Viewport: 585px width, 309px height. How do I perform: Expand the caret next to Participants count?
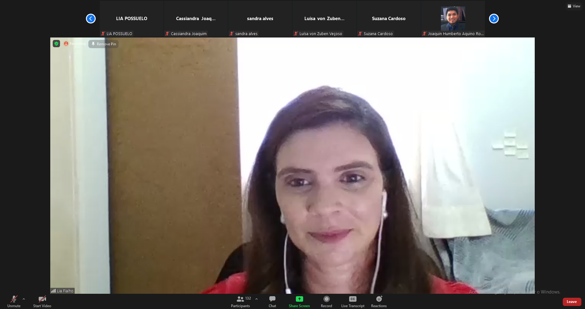pos(257,299)
